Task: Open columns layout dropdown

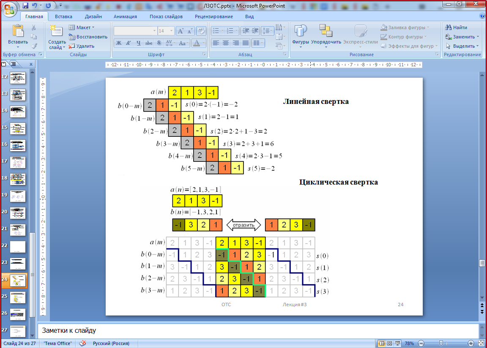Action: point(258,43)
